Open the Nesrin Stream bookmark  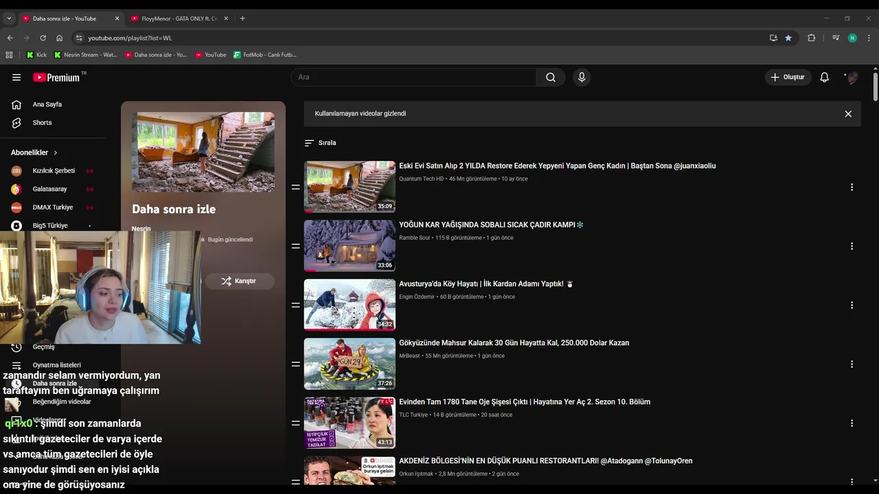pos(86,55)
